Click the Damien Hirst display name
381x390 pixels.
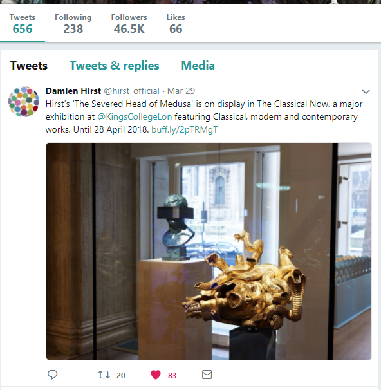[x=73, y=91]
